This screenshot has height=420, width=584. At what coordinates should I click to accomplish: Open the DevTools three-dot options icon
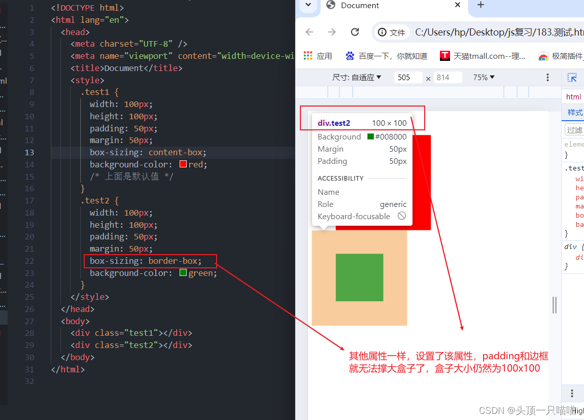point(547,77)
